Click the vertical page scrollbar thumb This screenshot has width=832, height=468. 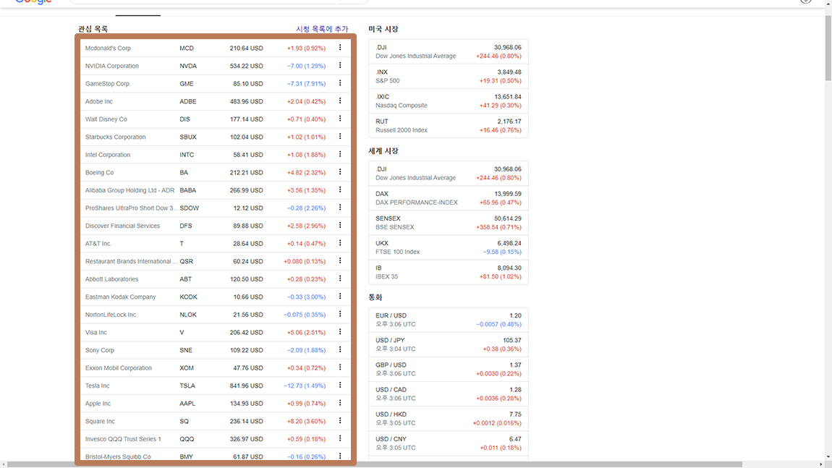tap(828, 48)
